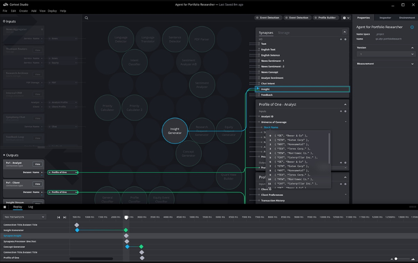Click the stop icon left of Replay tab
This screenshot has width=418, height=263.
point(5,207)
